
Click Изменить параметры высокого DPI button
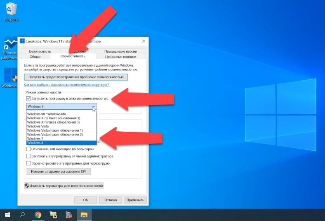[x=59, y=171]
